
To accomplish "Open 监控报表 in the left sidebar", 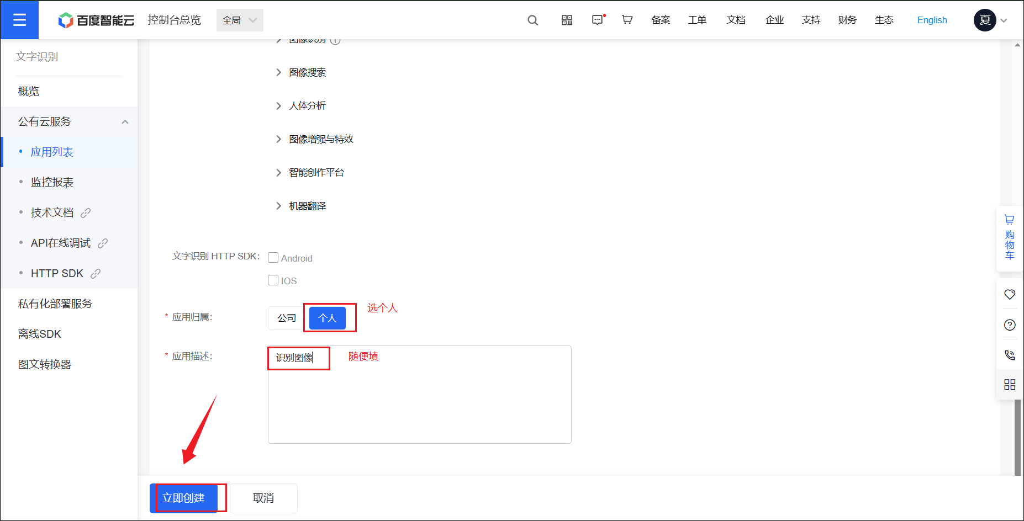I will point(52,182).
